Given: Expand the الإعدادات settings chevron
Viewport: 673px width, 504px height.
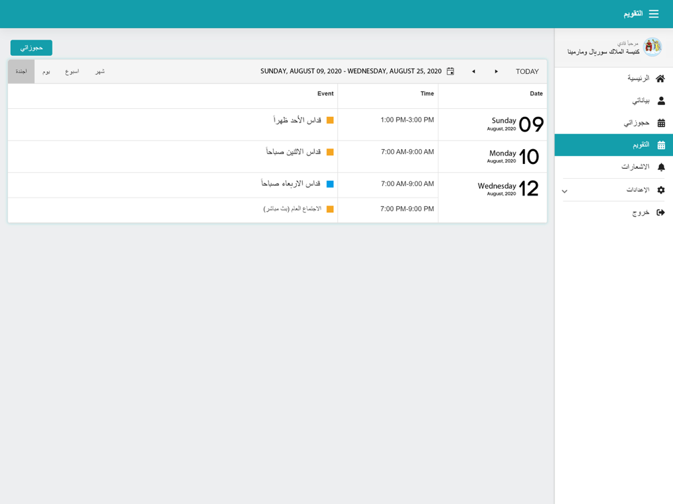Looking at the screenshot, I should 565,191.
